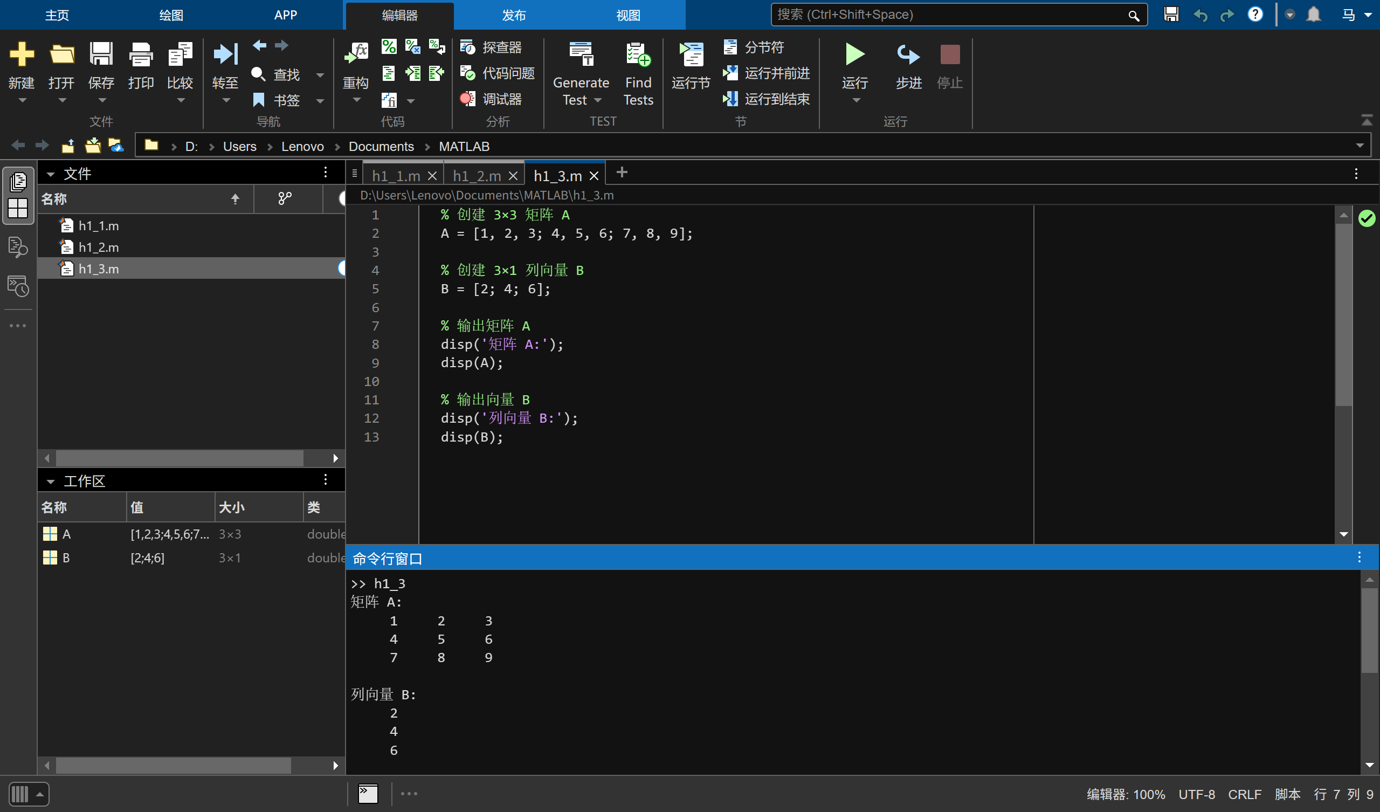The width and height of the screenshot is (1380, 812).
Task: Open the Publish (发布) ribbon tab
Action: point(514,15)
